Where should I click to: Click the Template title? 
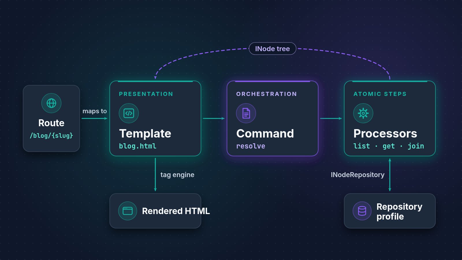coord(145,133)
